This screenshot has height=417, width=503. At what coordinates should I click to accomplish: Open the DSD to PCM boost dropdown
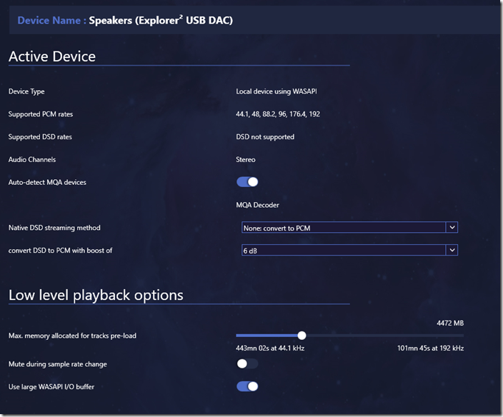pyautogui.click(x=349, y=251)
